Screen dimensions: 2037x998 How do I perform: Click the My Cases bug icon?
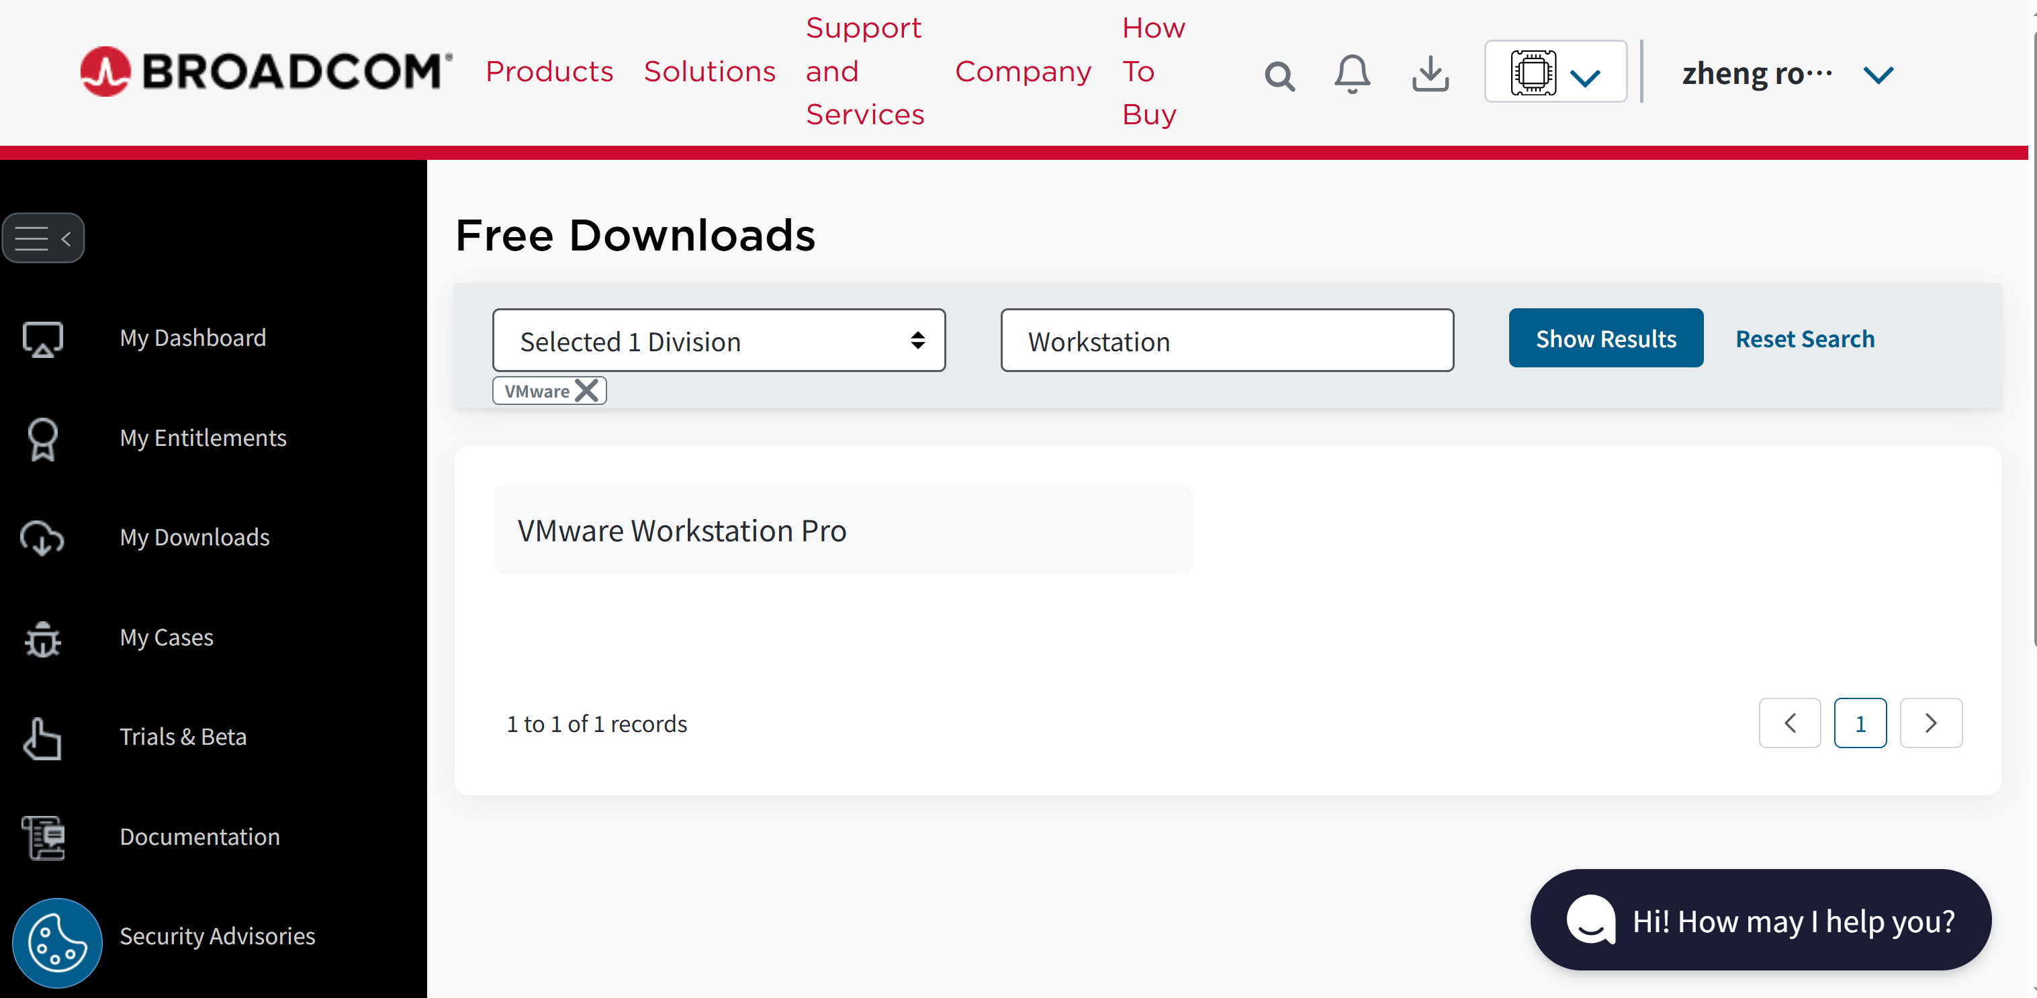[43, 638]
